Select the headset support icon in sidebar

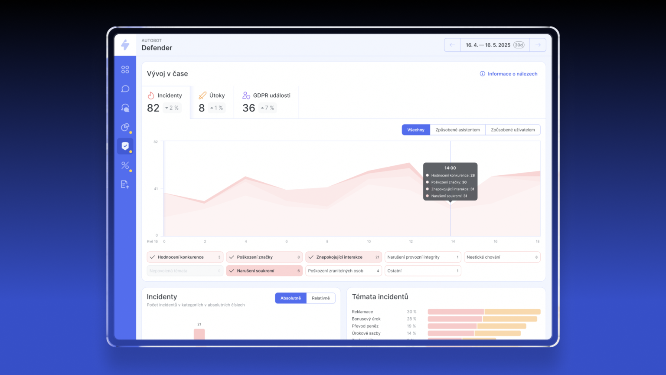click(125, 108)
